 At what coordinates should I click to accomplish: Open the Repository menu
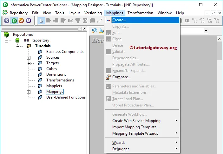click(19, 13)
